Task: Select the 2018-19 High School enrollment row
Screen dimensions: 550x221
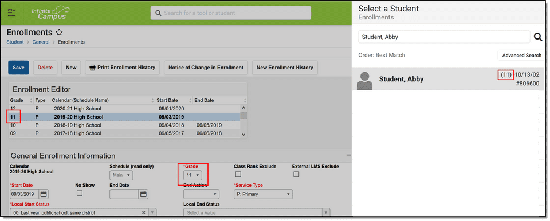Action: tap(124, 125)
